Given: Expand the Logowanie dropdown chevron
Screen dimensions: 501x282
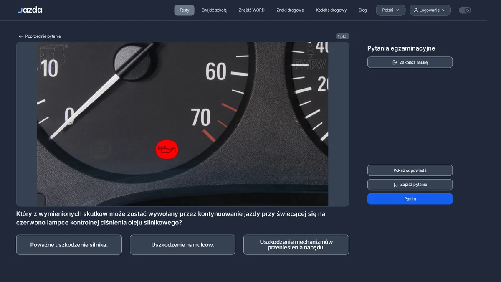Looking at the screenshot, I should click(444, 10).
